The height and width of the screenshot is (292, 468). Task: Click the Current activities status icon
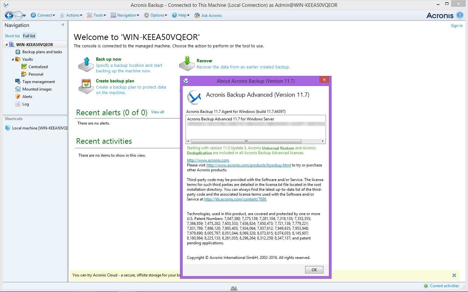coord(426,286)
